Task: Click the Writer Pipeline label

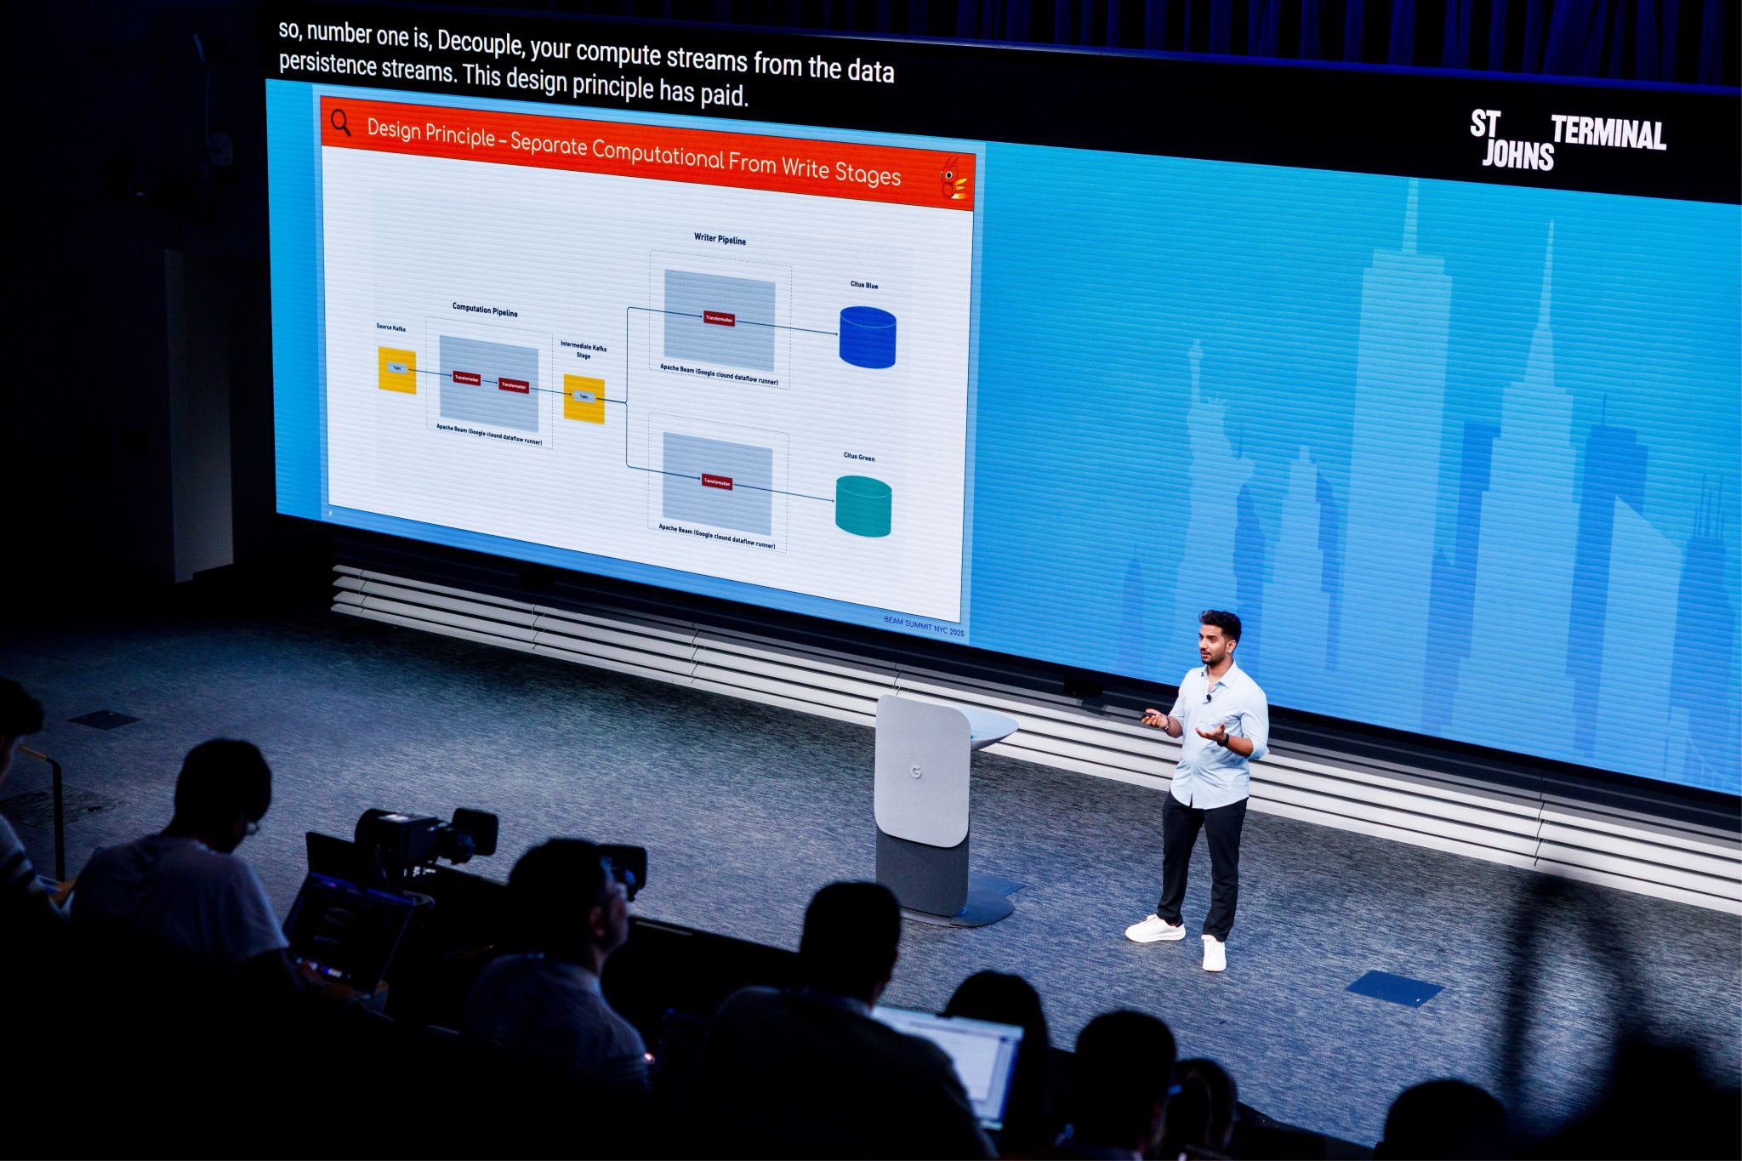Action: 720,239
